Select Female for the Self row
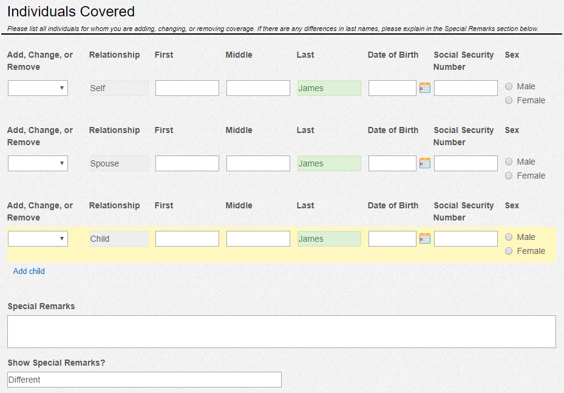The image size is (564, 393). (509, 100)
